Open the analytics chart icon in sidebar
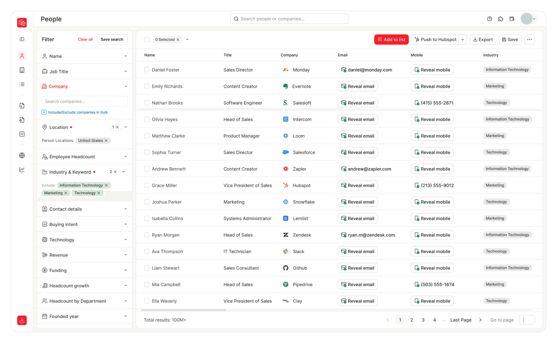 pos(22,170)
